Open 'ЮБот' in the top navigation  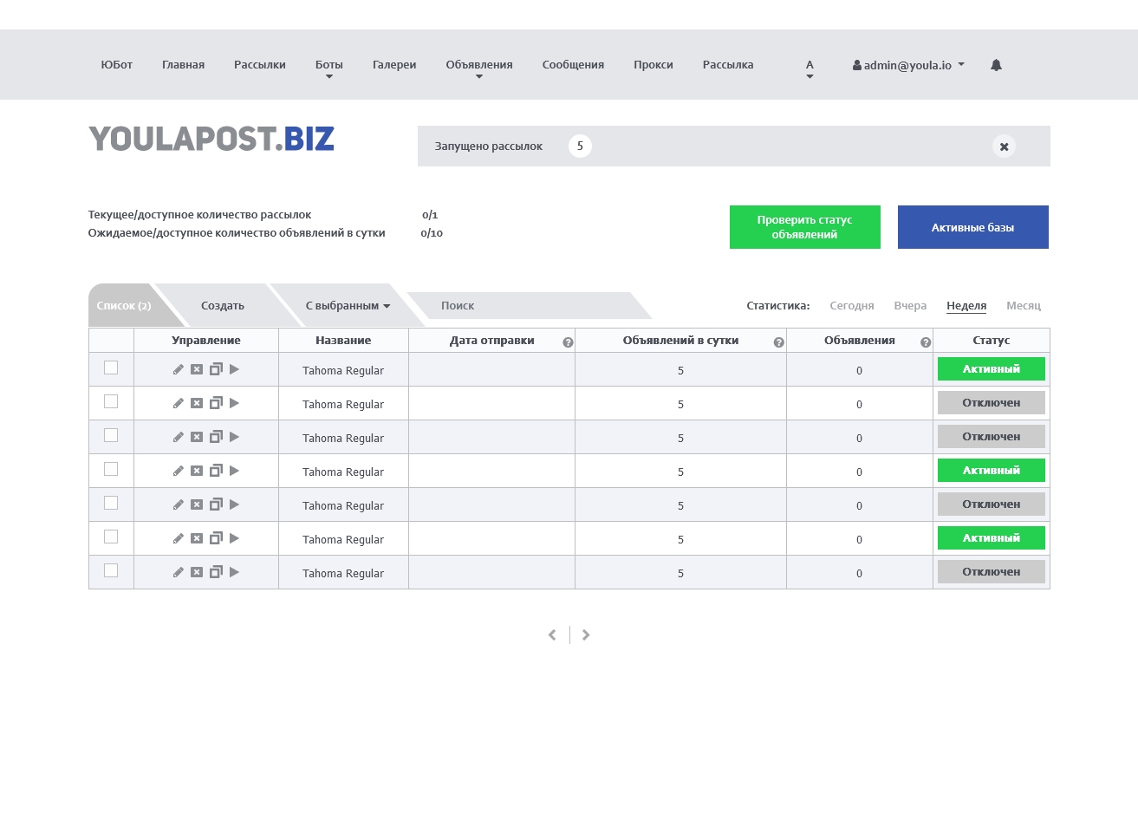pos(116,65)
